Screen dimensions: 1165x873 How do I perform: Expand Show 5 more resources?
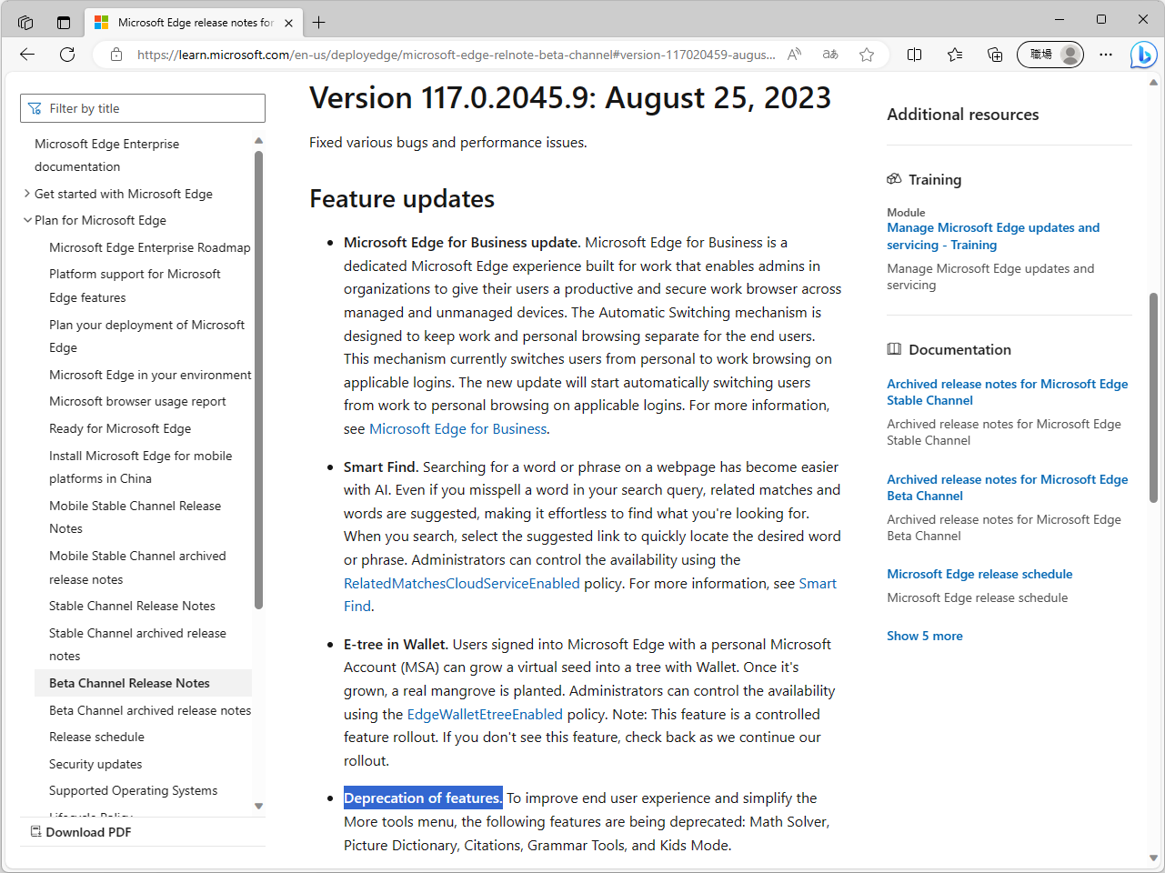click(x=924, y=635)
